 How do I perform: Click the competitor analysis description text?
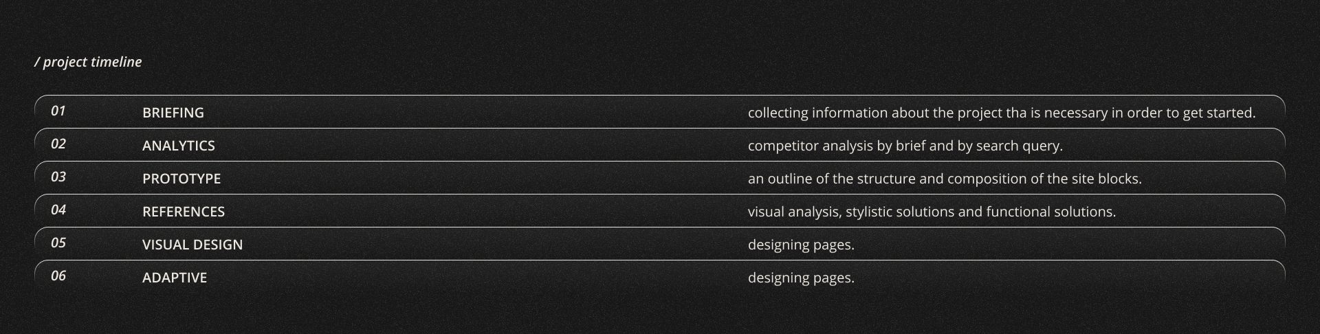(x=905, y=146)
